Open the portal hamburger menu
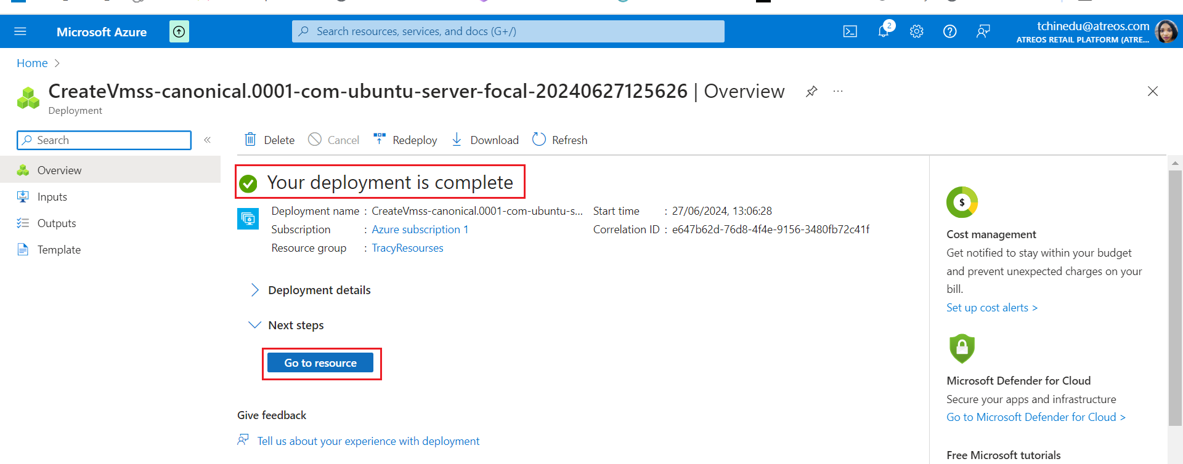Screen dimensions: 1183x464 click(x=20, y=31)
